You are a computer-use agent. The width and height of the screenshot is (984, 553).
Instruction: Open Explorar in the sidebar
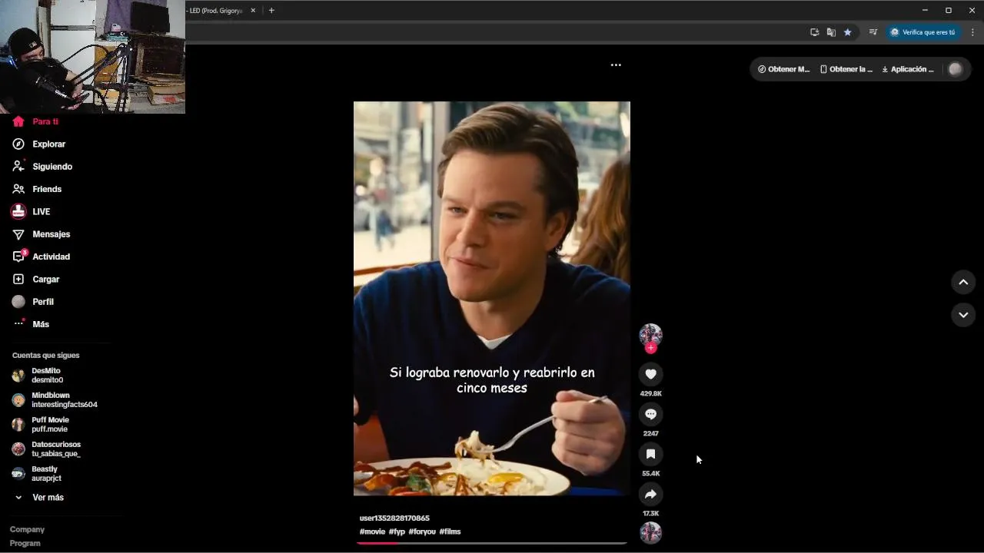(39, 144)
